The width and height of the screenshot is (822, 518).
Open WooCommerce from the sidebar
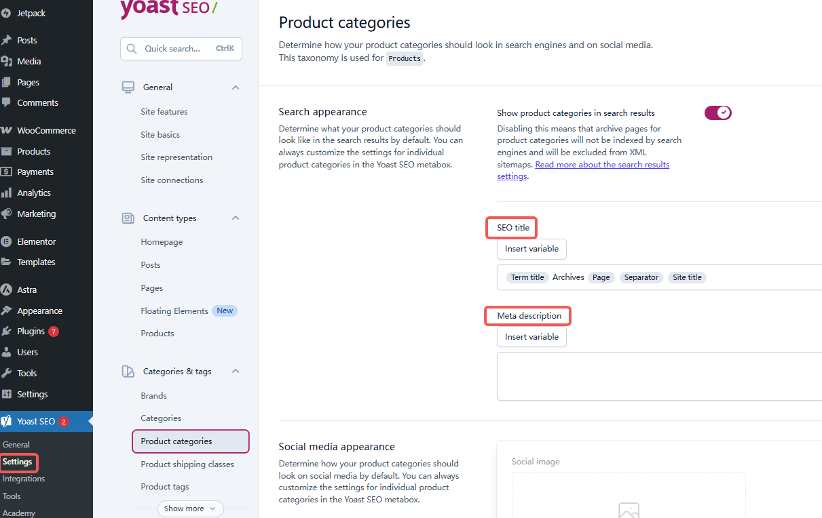click(8, 129)
